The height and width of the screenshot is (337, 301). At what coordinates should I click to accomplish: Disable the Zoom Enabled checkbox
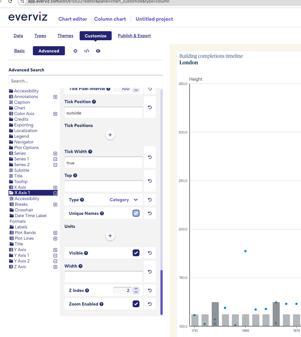[x=136, y=304]
